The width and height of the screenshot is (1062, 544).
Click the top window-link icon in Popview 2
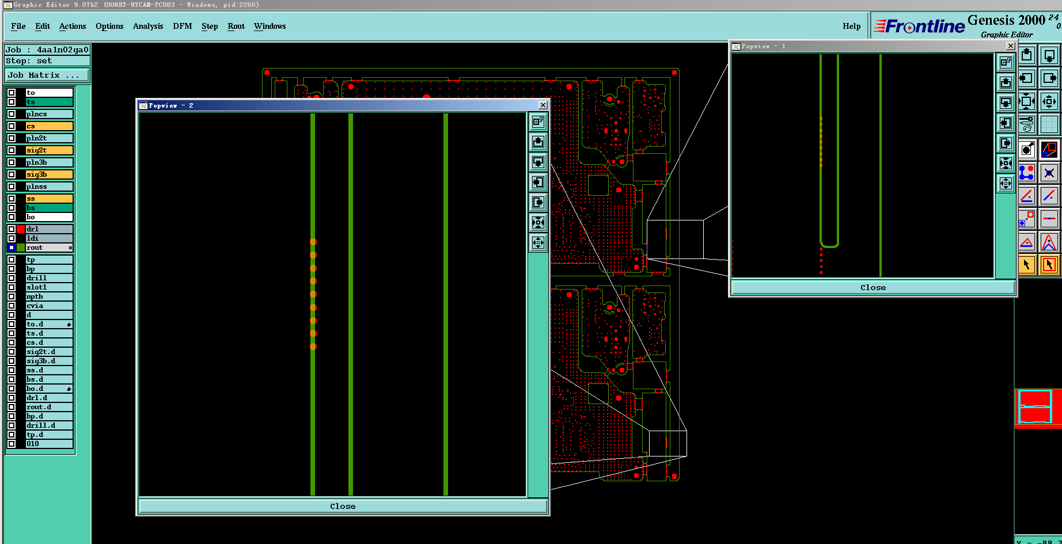pos(538,121)
